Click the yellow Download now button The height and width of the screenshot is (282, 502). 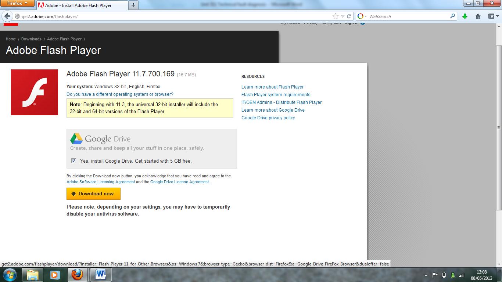coord(93,194)
